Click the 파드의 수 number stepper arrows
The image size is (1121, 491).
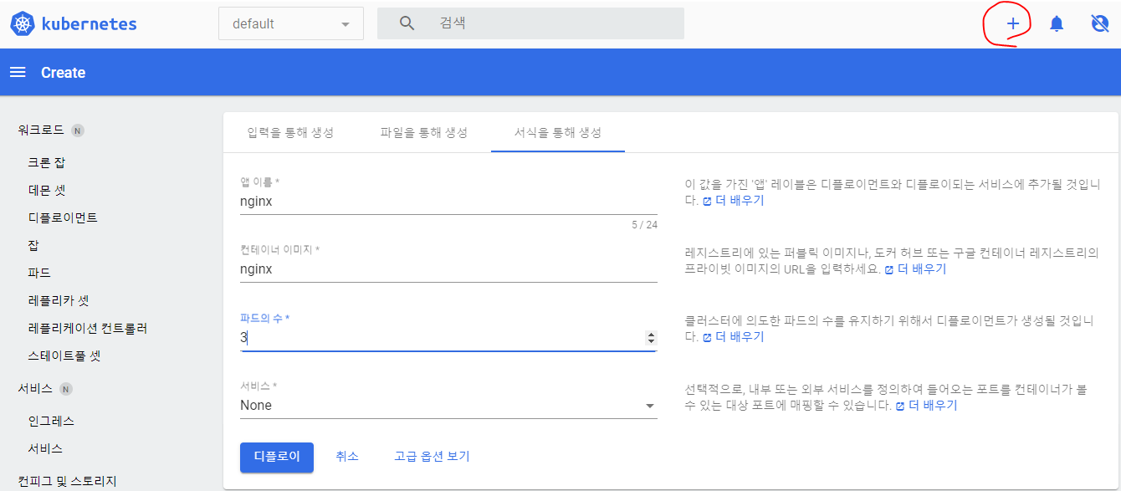(x=651, y=338)
